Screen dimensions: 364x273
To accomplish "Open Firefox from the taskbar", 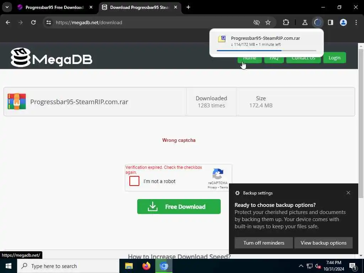I will pos(146,266).
